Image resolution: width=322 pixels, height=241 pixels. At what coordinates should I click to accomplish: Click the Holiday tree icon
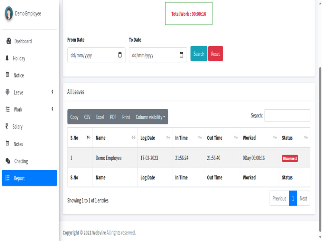tap(7, 58)
